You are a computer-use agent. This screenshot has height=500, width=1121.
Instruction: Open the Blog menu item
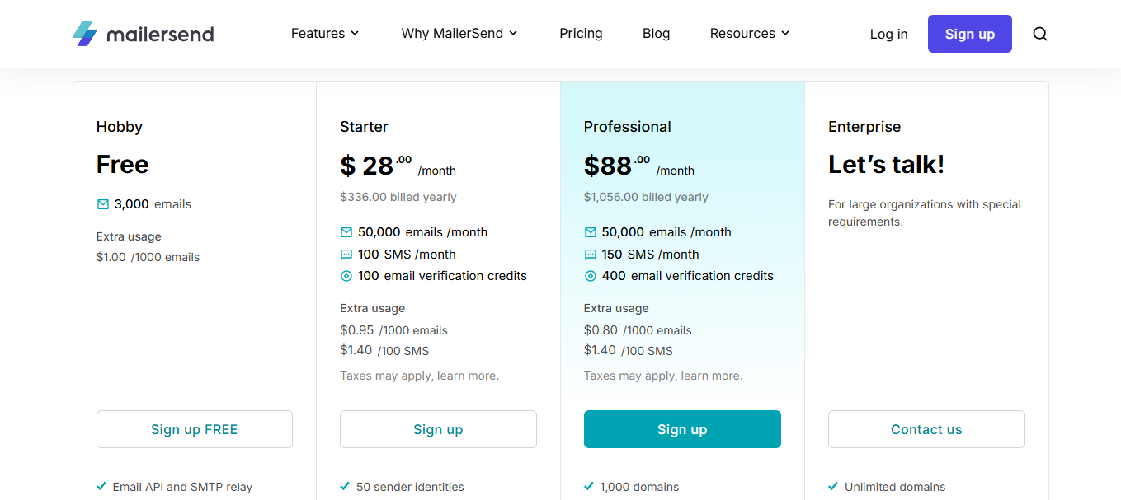(656, 34)
